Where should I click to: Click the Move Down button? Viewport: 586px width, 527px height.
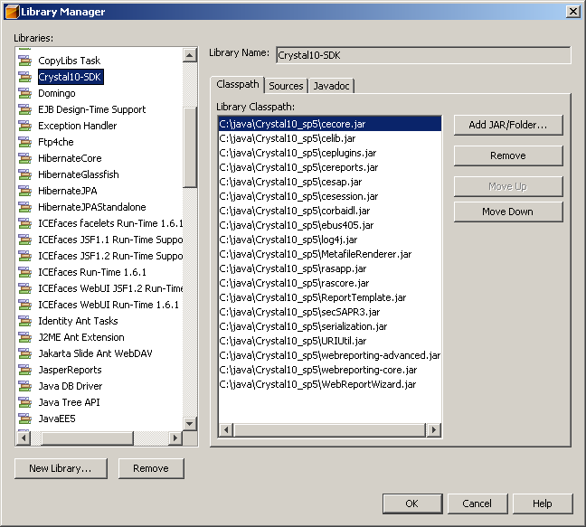pyautogui.click(x=508, y=212)
